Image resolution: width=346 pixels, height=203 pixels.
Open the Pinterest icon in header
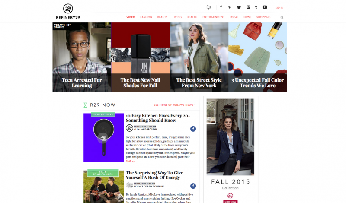[230, 7]
